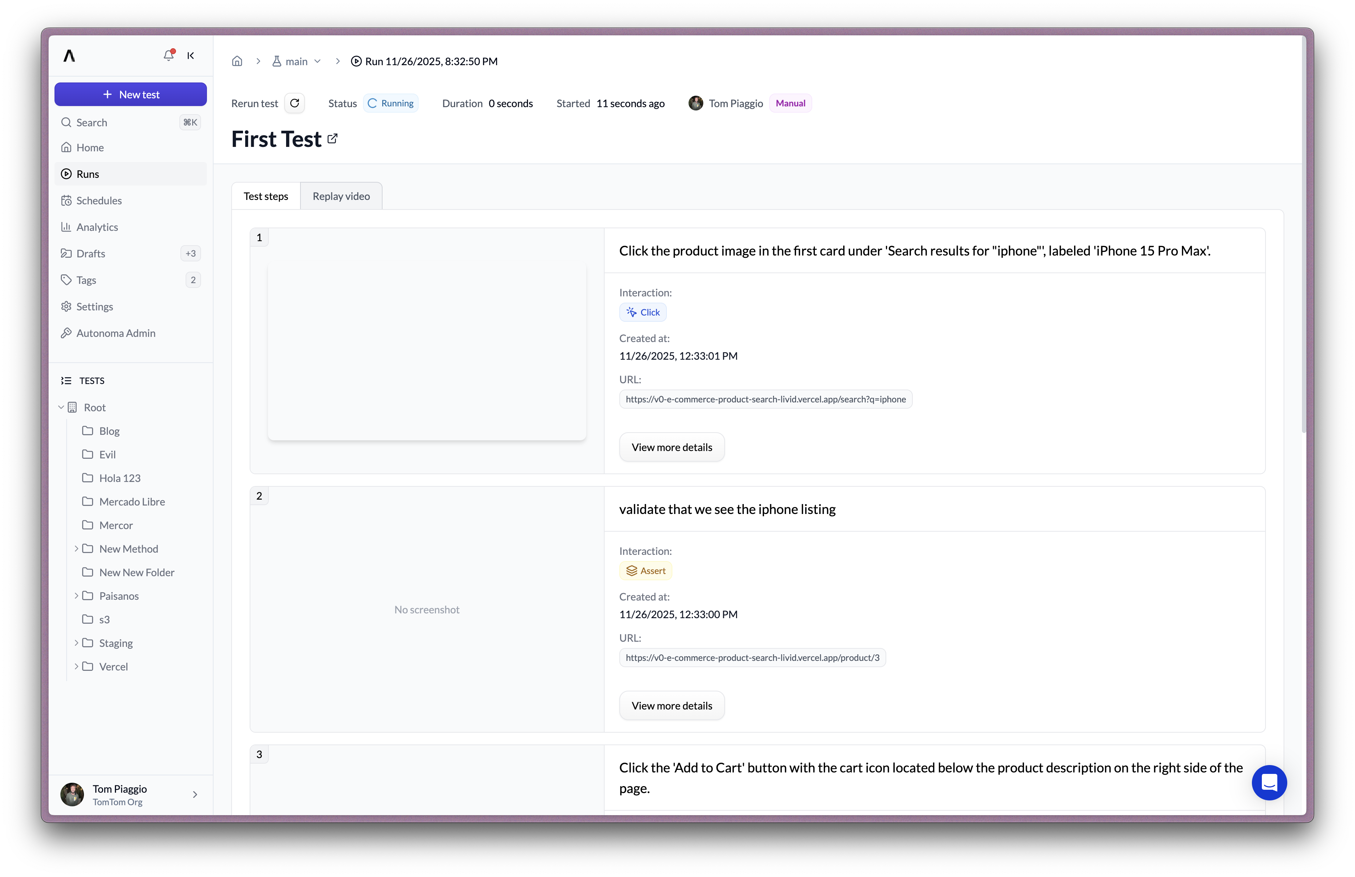
Task: Toggle the TESTS list icon
Action: [66, 381]
